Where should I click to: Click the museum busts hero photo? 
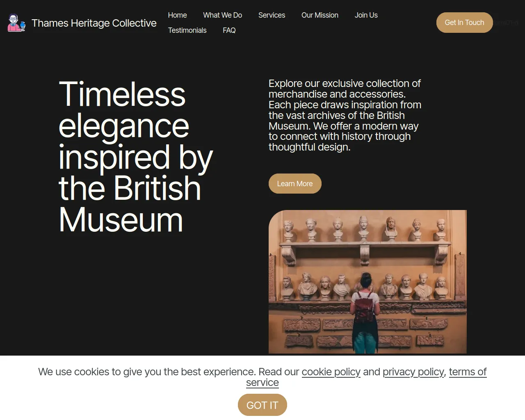[367, 282]
